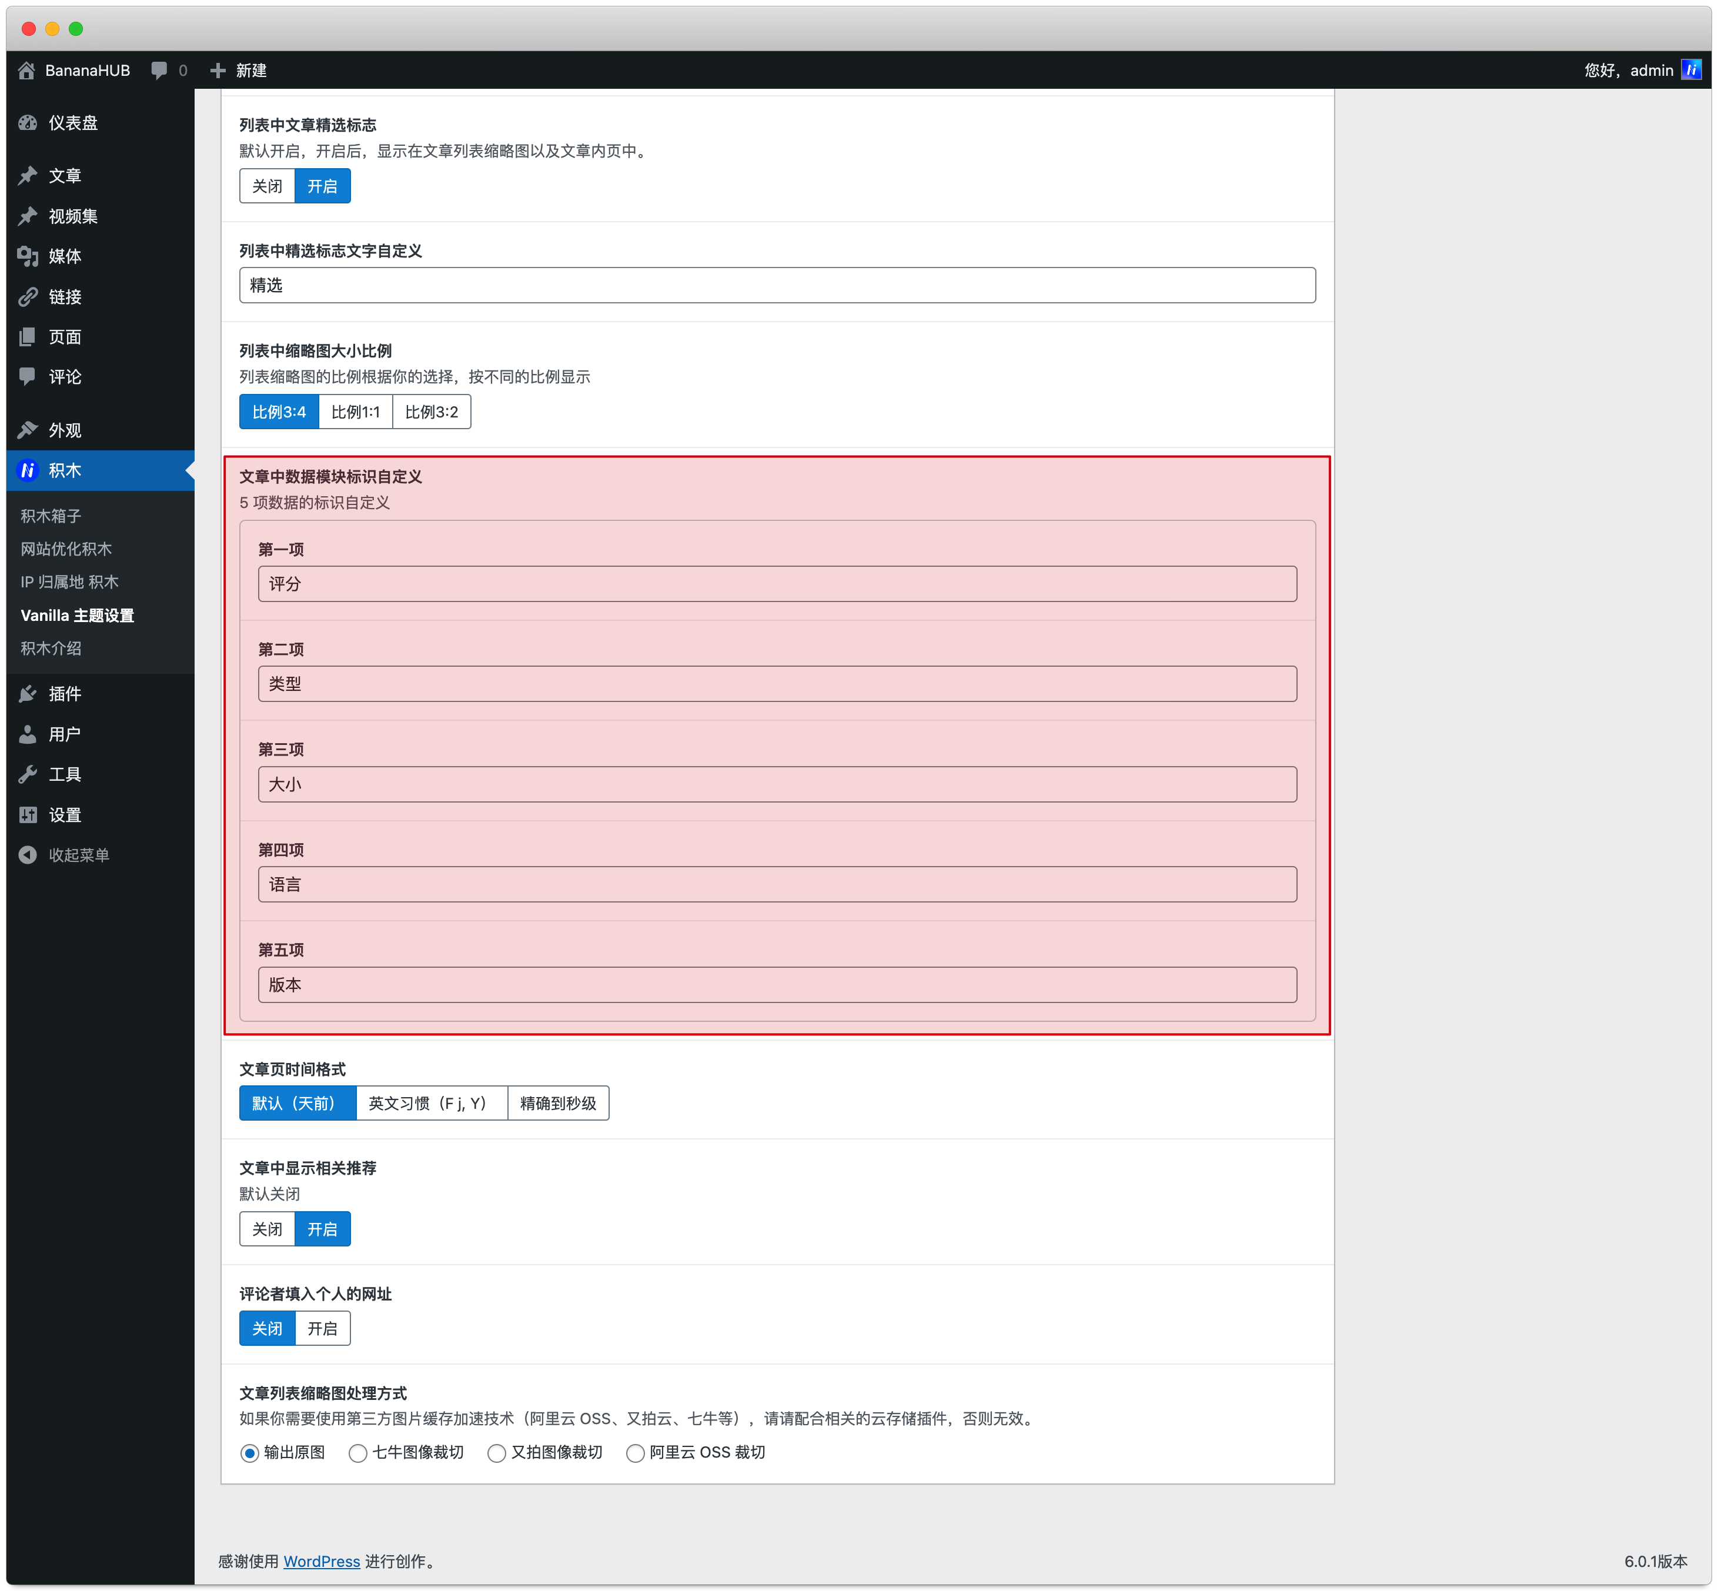Click the BananaHUB site name link
Image resolution: width=1718 pixels, height=1591 pixels.
88,71
